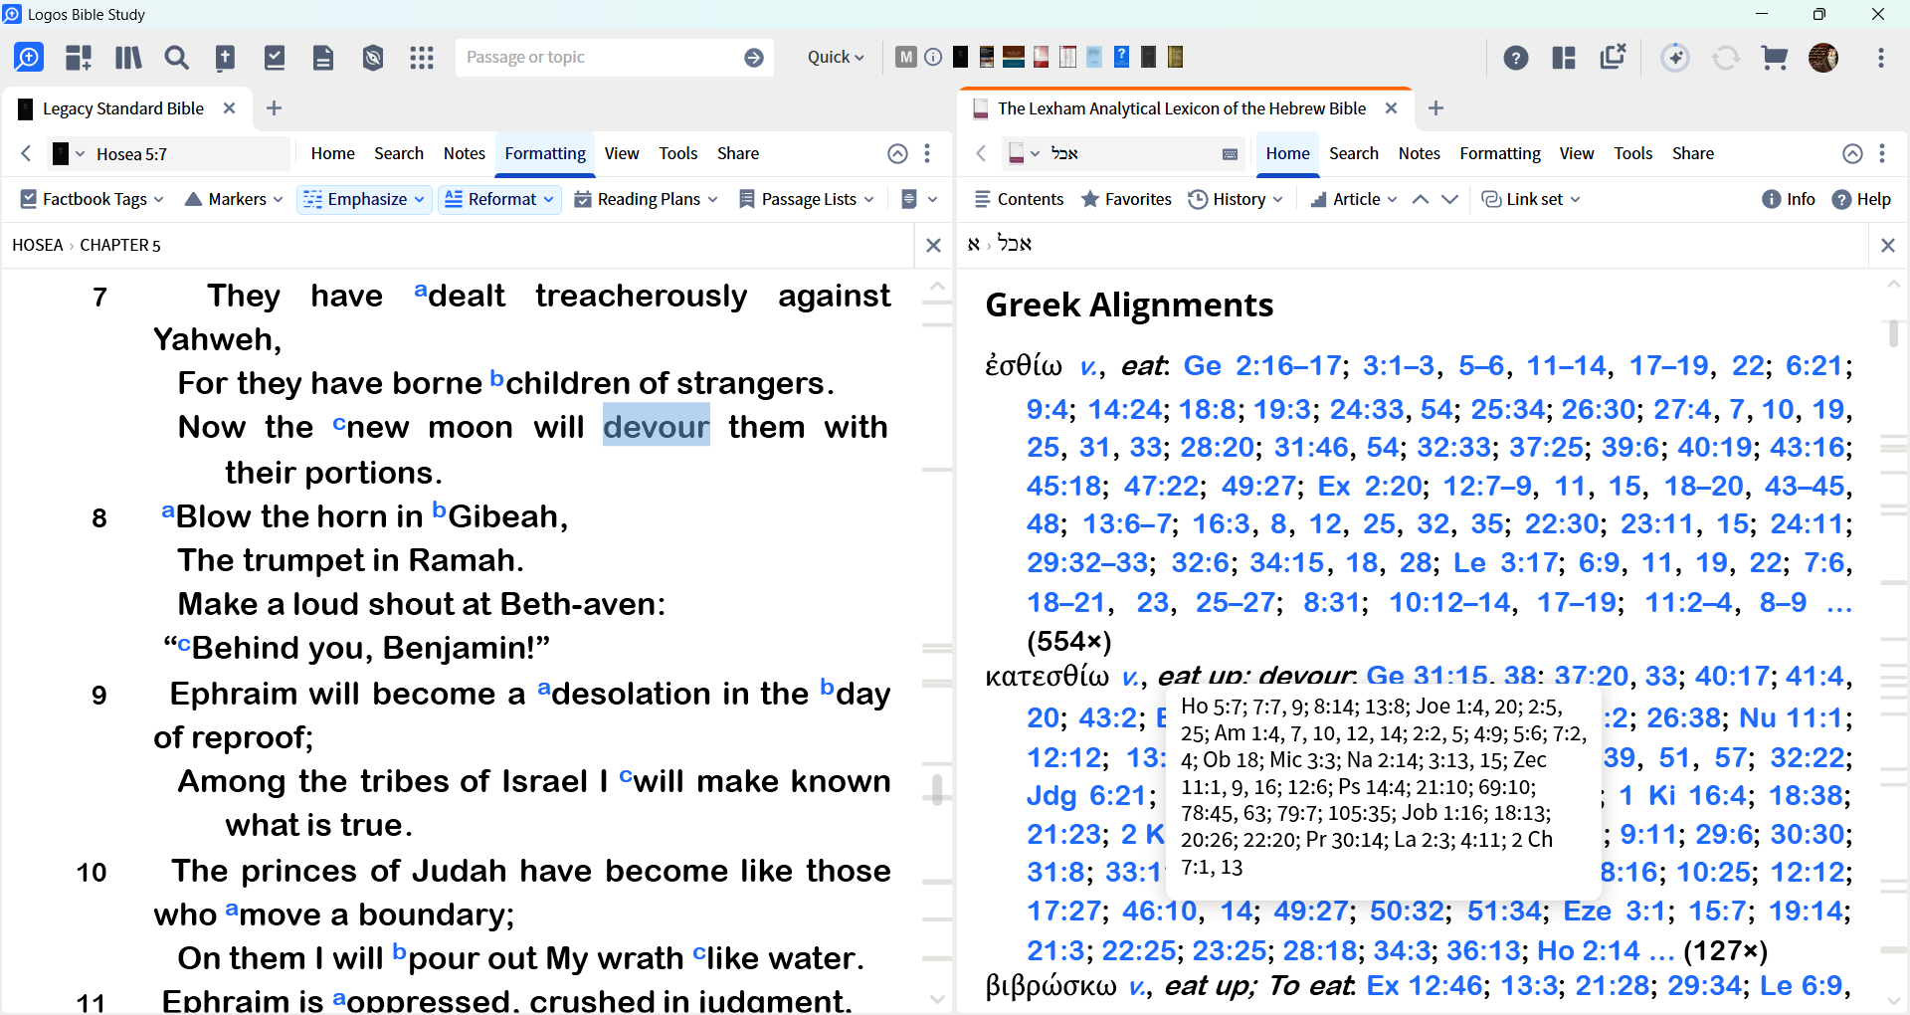The height and width of the screenshot is (1015, 1910).
Task: Select the Legacy Standard Bible tab
Action: coord(123,108)
